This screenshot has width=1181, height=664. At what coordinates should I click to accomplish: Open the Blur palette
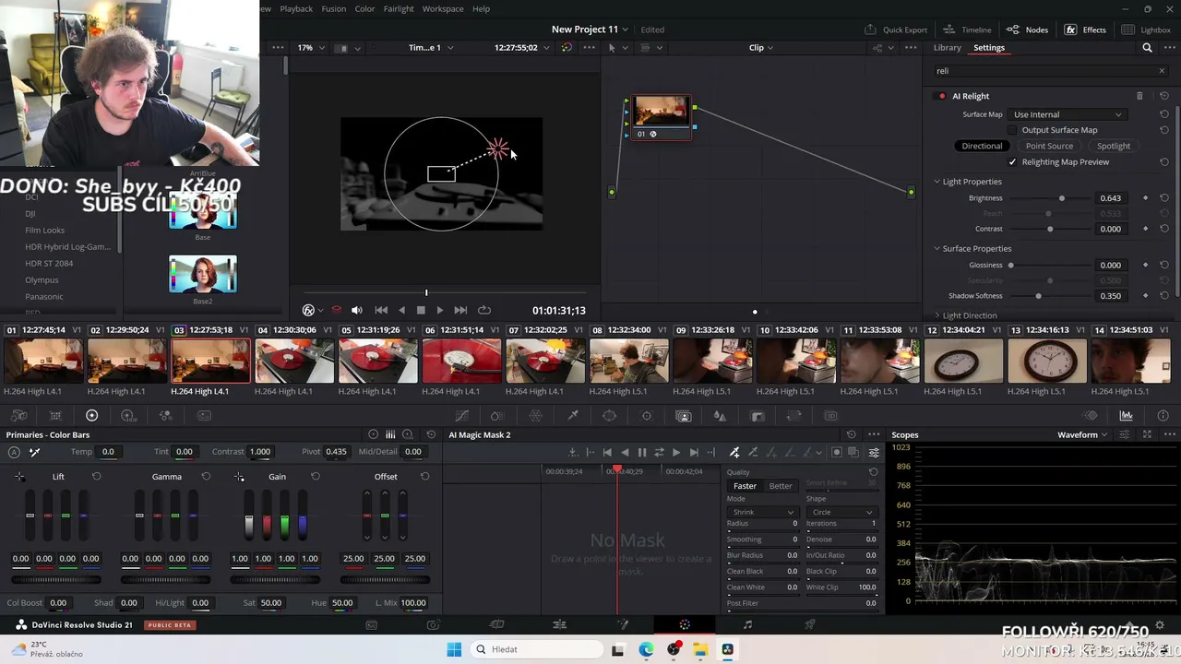(720, 416)
